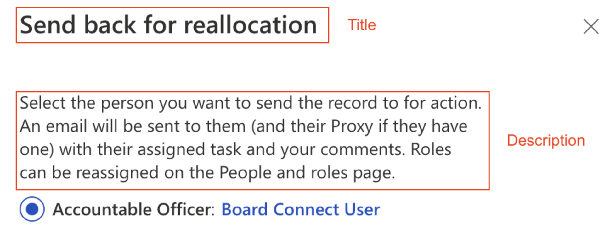Click the word 'Proxy' in the description
This screenshot has width=610, height=226.
pos(352,126)
